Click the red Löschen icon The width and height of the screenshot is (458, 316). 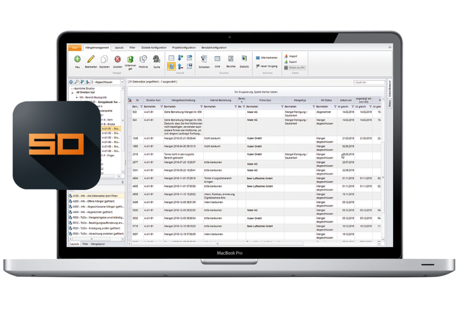(x=117, y=60)
